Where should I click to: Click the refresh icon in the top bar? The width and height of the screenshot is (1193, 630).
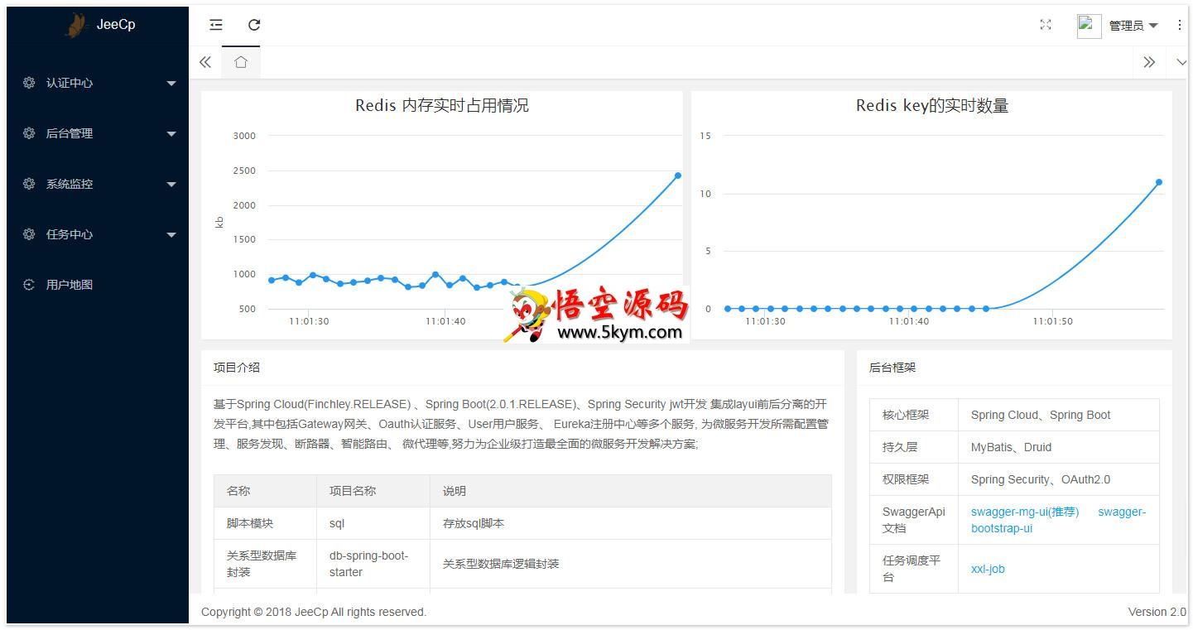coord(254,25)
